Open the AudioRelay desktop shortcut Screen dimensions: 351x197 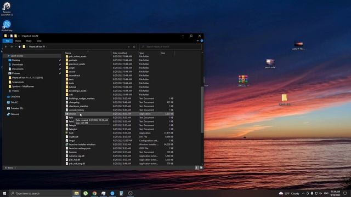pos(7,26)
